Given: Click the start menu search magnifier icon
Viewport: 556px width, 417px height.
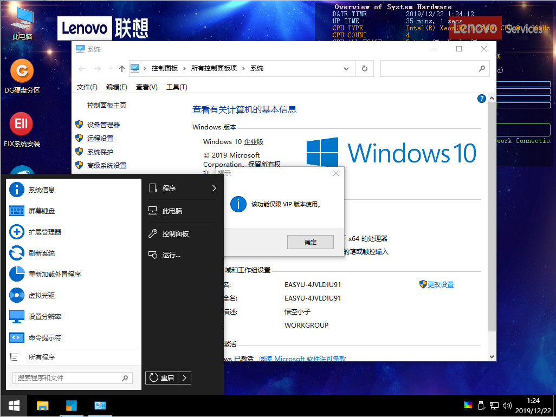Looking at the screenshot, I should [125, 378].
